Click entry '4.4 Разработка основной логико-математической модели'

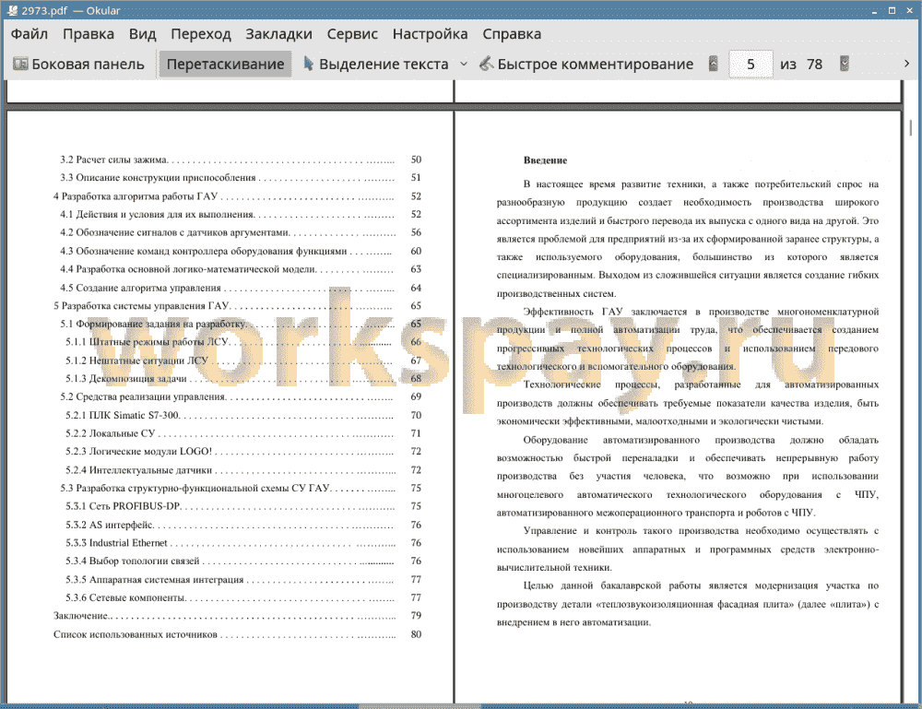point(188,269)
